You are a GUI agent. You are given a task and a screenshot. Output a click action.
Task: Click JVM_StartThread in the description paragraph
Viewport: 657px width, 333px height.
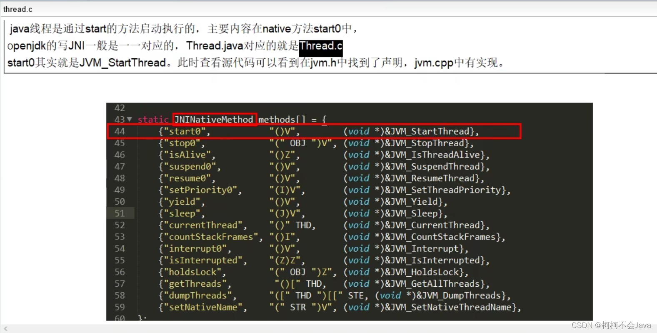123,63
